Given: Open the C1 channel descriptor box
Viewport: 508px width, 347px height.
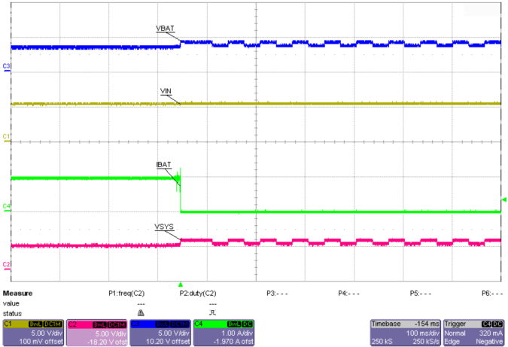Looking at the screenshot, I should [x=33, y=333].
